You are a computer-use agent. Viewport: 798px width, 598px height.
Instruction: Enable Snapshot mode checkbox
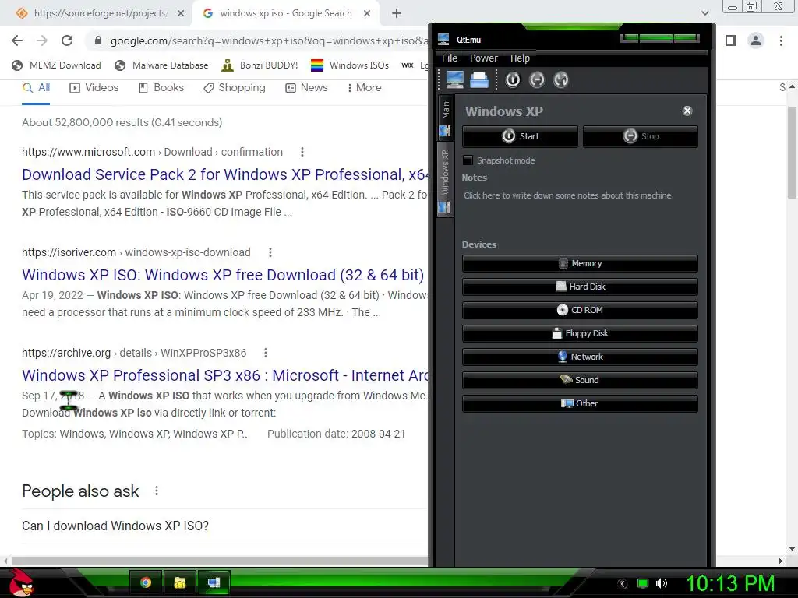[468, 160]
